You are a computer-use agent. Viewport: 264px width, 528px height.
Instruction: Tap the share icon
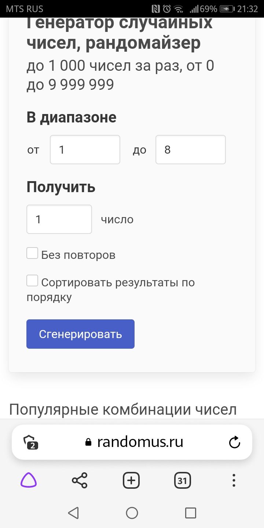(x=80, y=480)
